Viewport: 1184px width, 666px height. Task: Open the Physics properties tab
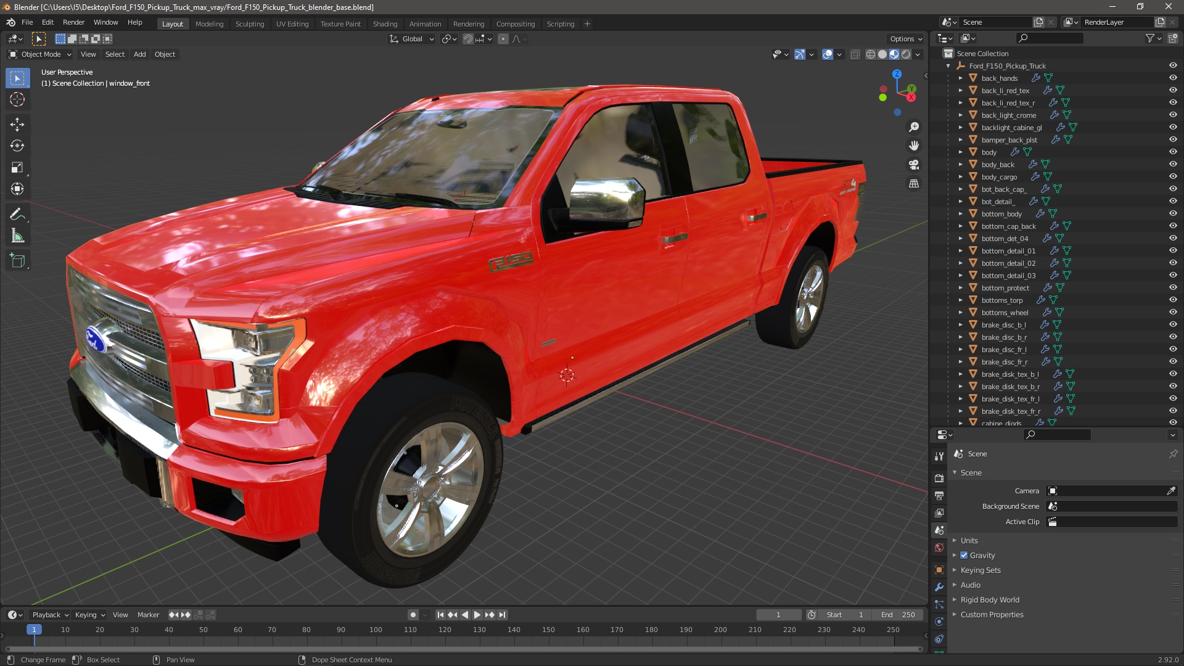click(x=939, y=622)
